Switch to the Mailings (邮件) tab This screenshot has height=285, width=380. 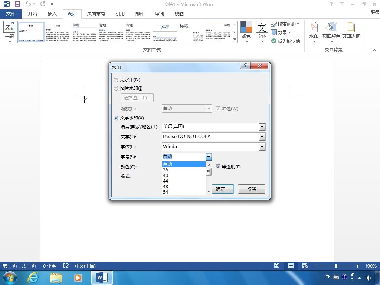pos(140,14)
